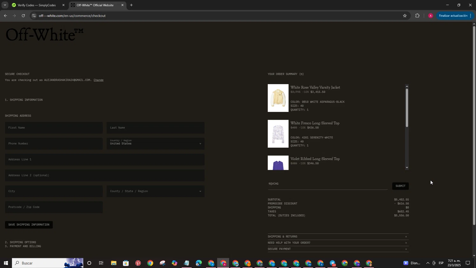The width and height of the screenshot is (476, 268).
Task: Click the address bar URL
Action: coord(72,16)
